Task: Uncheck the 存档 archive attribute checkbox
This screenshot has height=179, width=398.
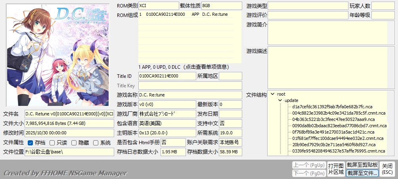Action: (x=31, y=143)
